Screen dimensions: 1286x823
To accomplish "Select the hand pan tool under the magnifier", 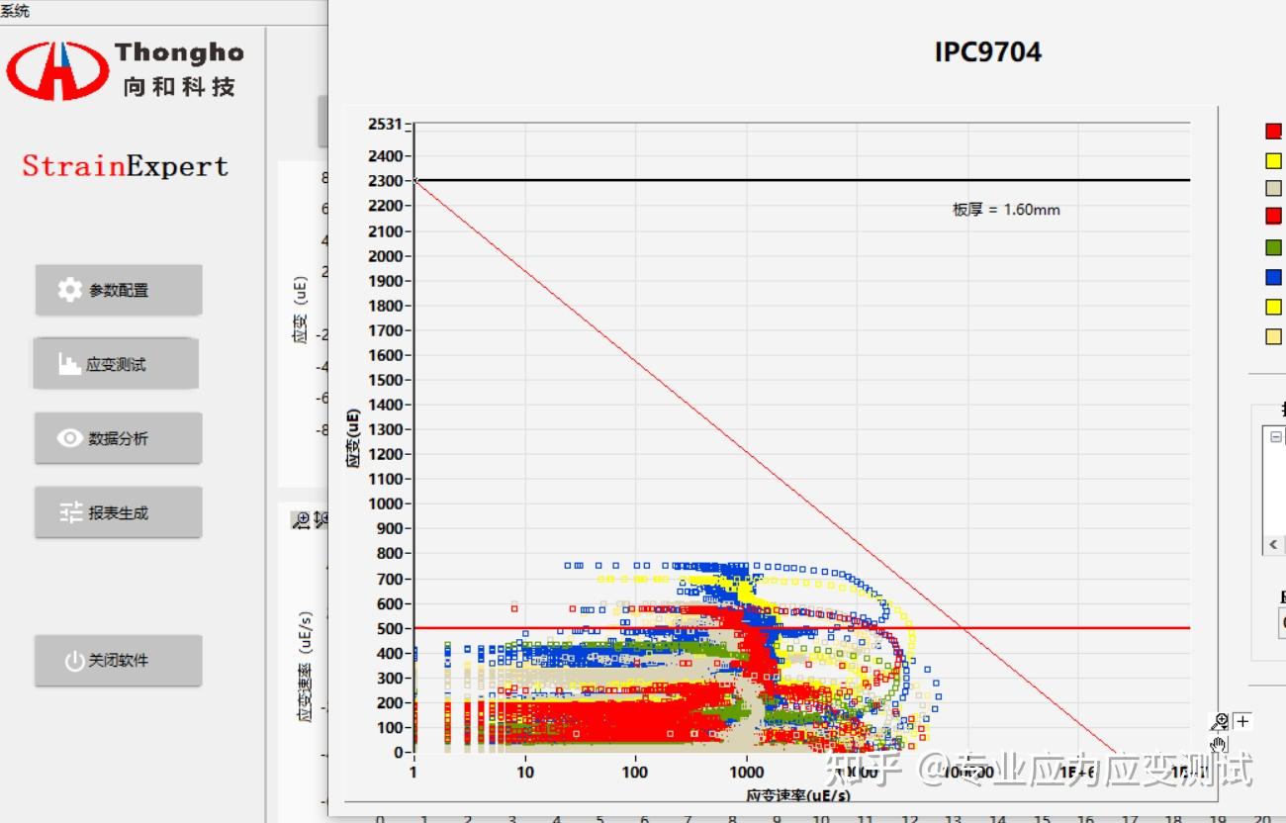I will click(1218, 744).
